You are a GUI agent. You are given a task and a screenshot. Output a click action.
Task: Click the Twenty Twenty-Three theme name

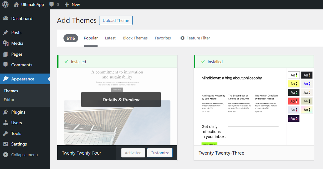point(221,153)
